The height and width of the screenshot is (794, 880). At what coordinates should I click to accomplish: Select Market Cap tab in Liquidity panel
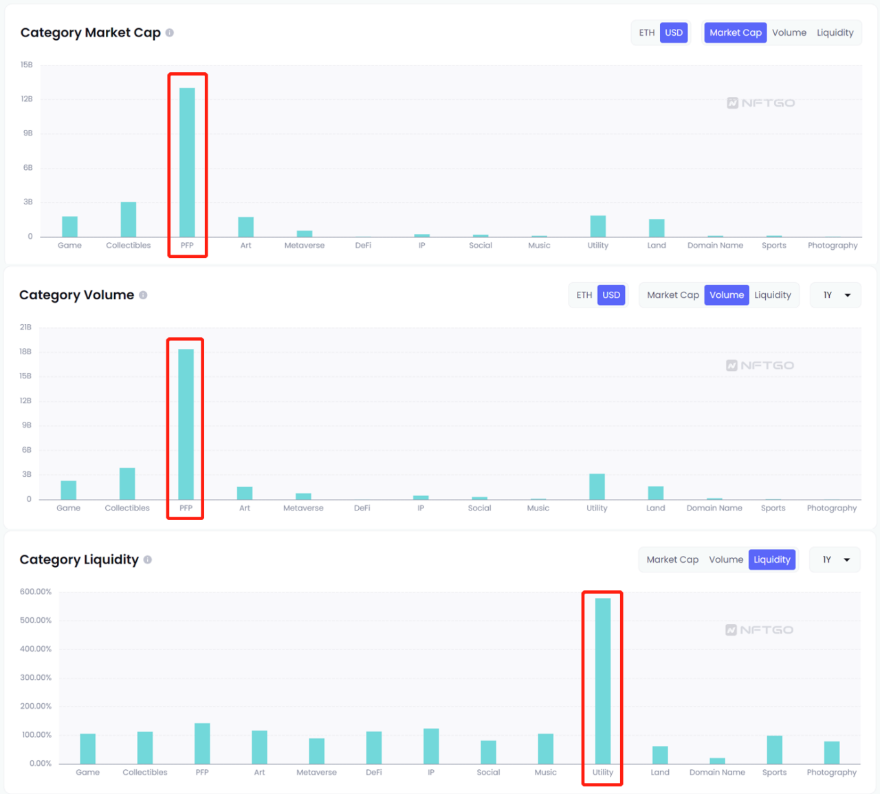coord(672,559)
